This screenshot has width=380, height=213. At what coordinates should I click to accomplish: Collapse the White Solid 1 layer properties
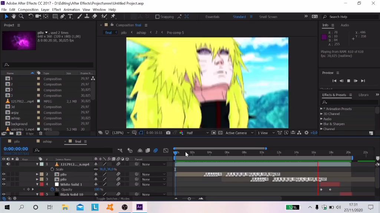pos(37,184)
